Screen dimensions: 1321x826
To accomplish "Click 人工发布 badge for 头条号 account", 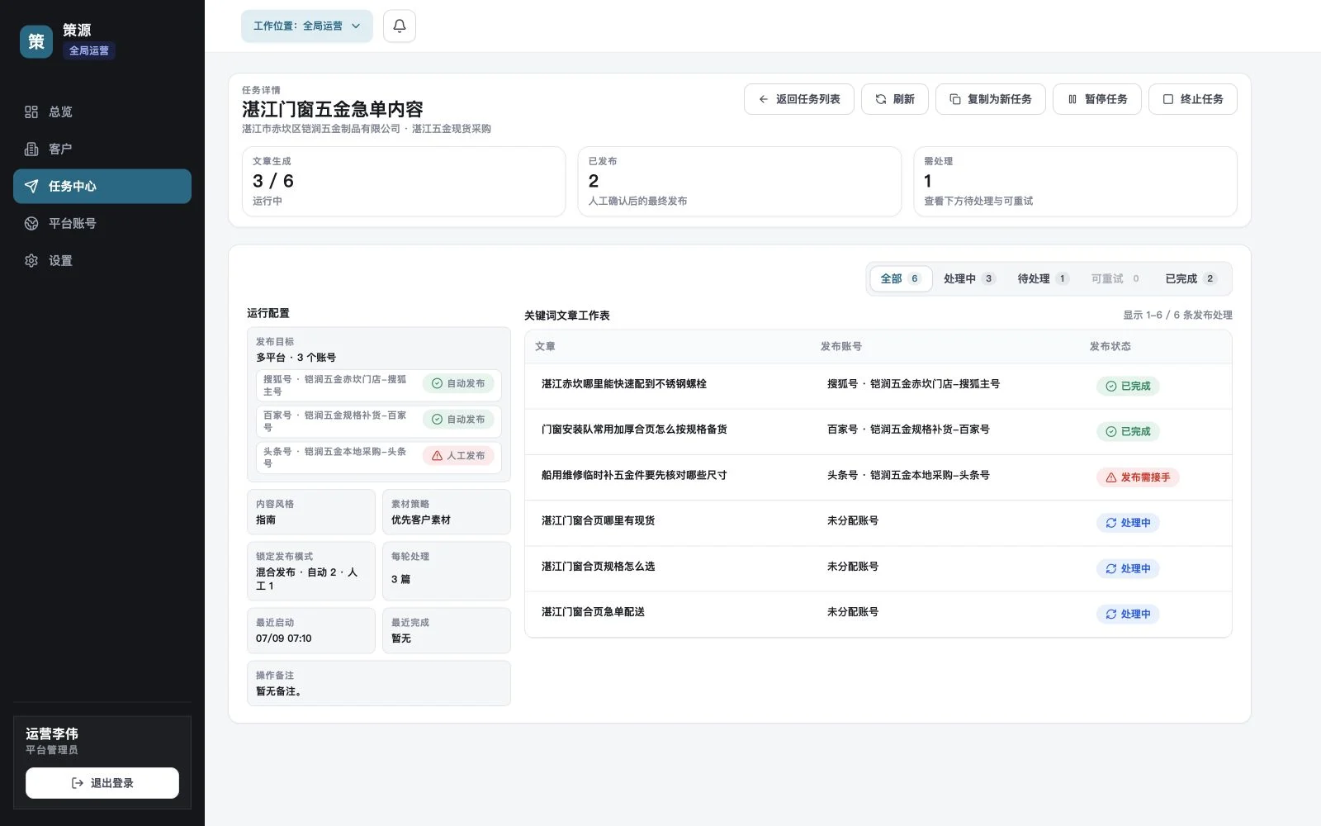I will (x=458, y=456).
